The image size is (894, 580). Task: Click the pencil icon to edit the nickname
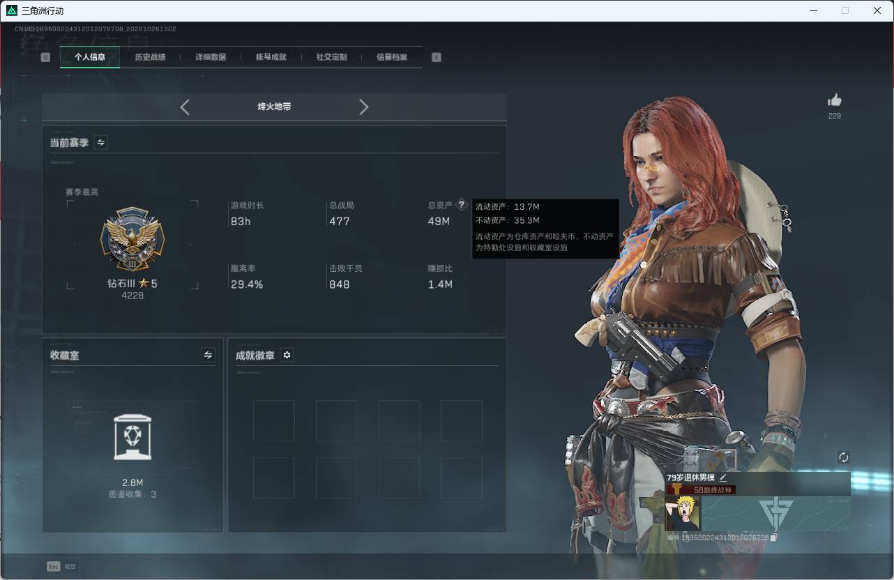pyautogui.click(x=723, y=478)
